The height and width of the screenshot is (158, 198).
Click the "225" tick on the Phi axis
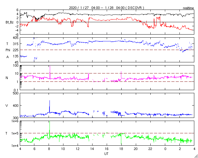pos(16,50)
